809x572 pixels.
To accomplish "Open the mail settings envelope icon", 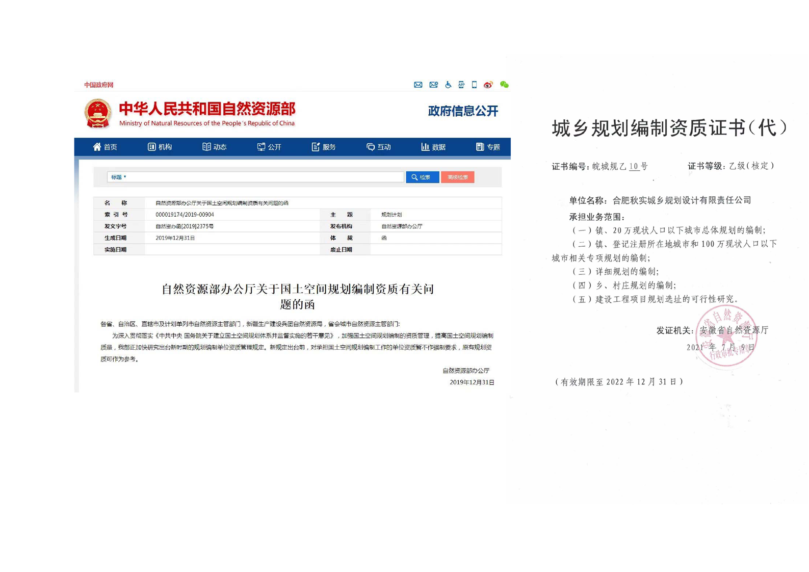I will click(x=433, y=85).
